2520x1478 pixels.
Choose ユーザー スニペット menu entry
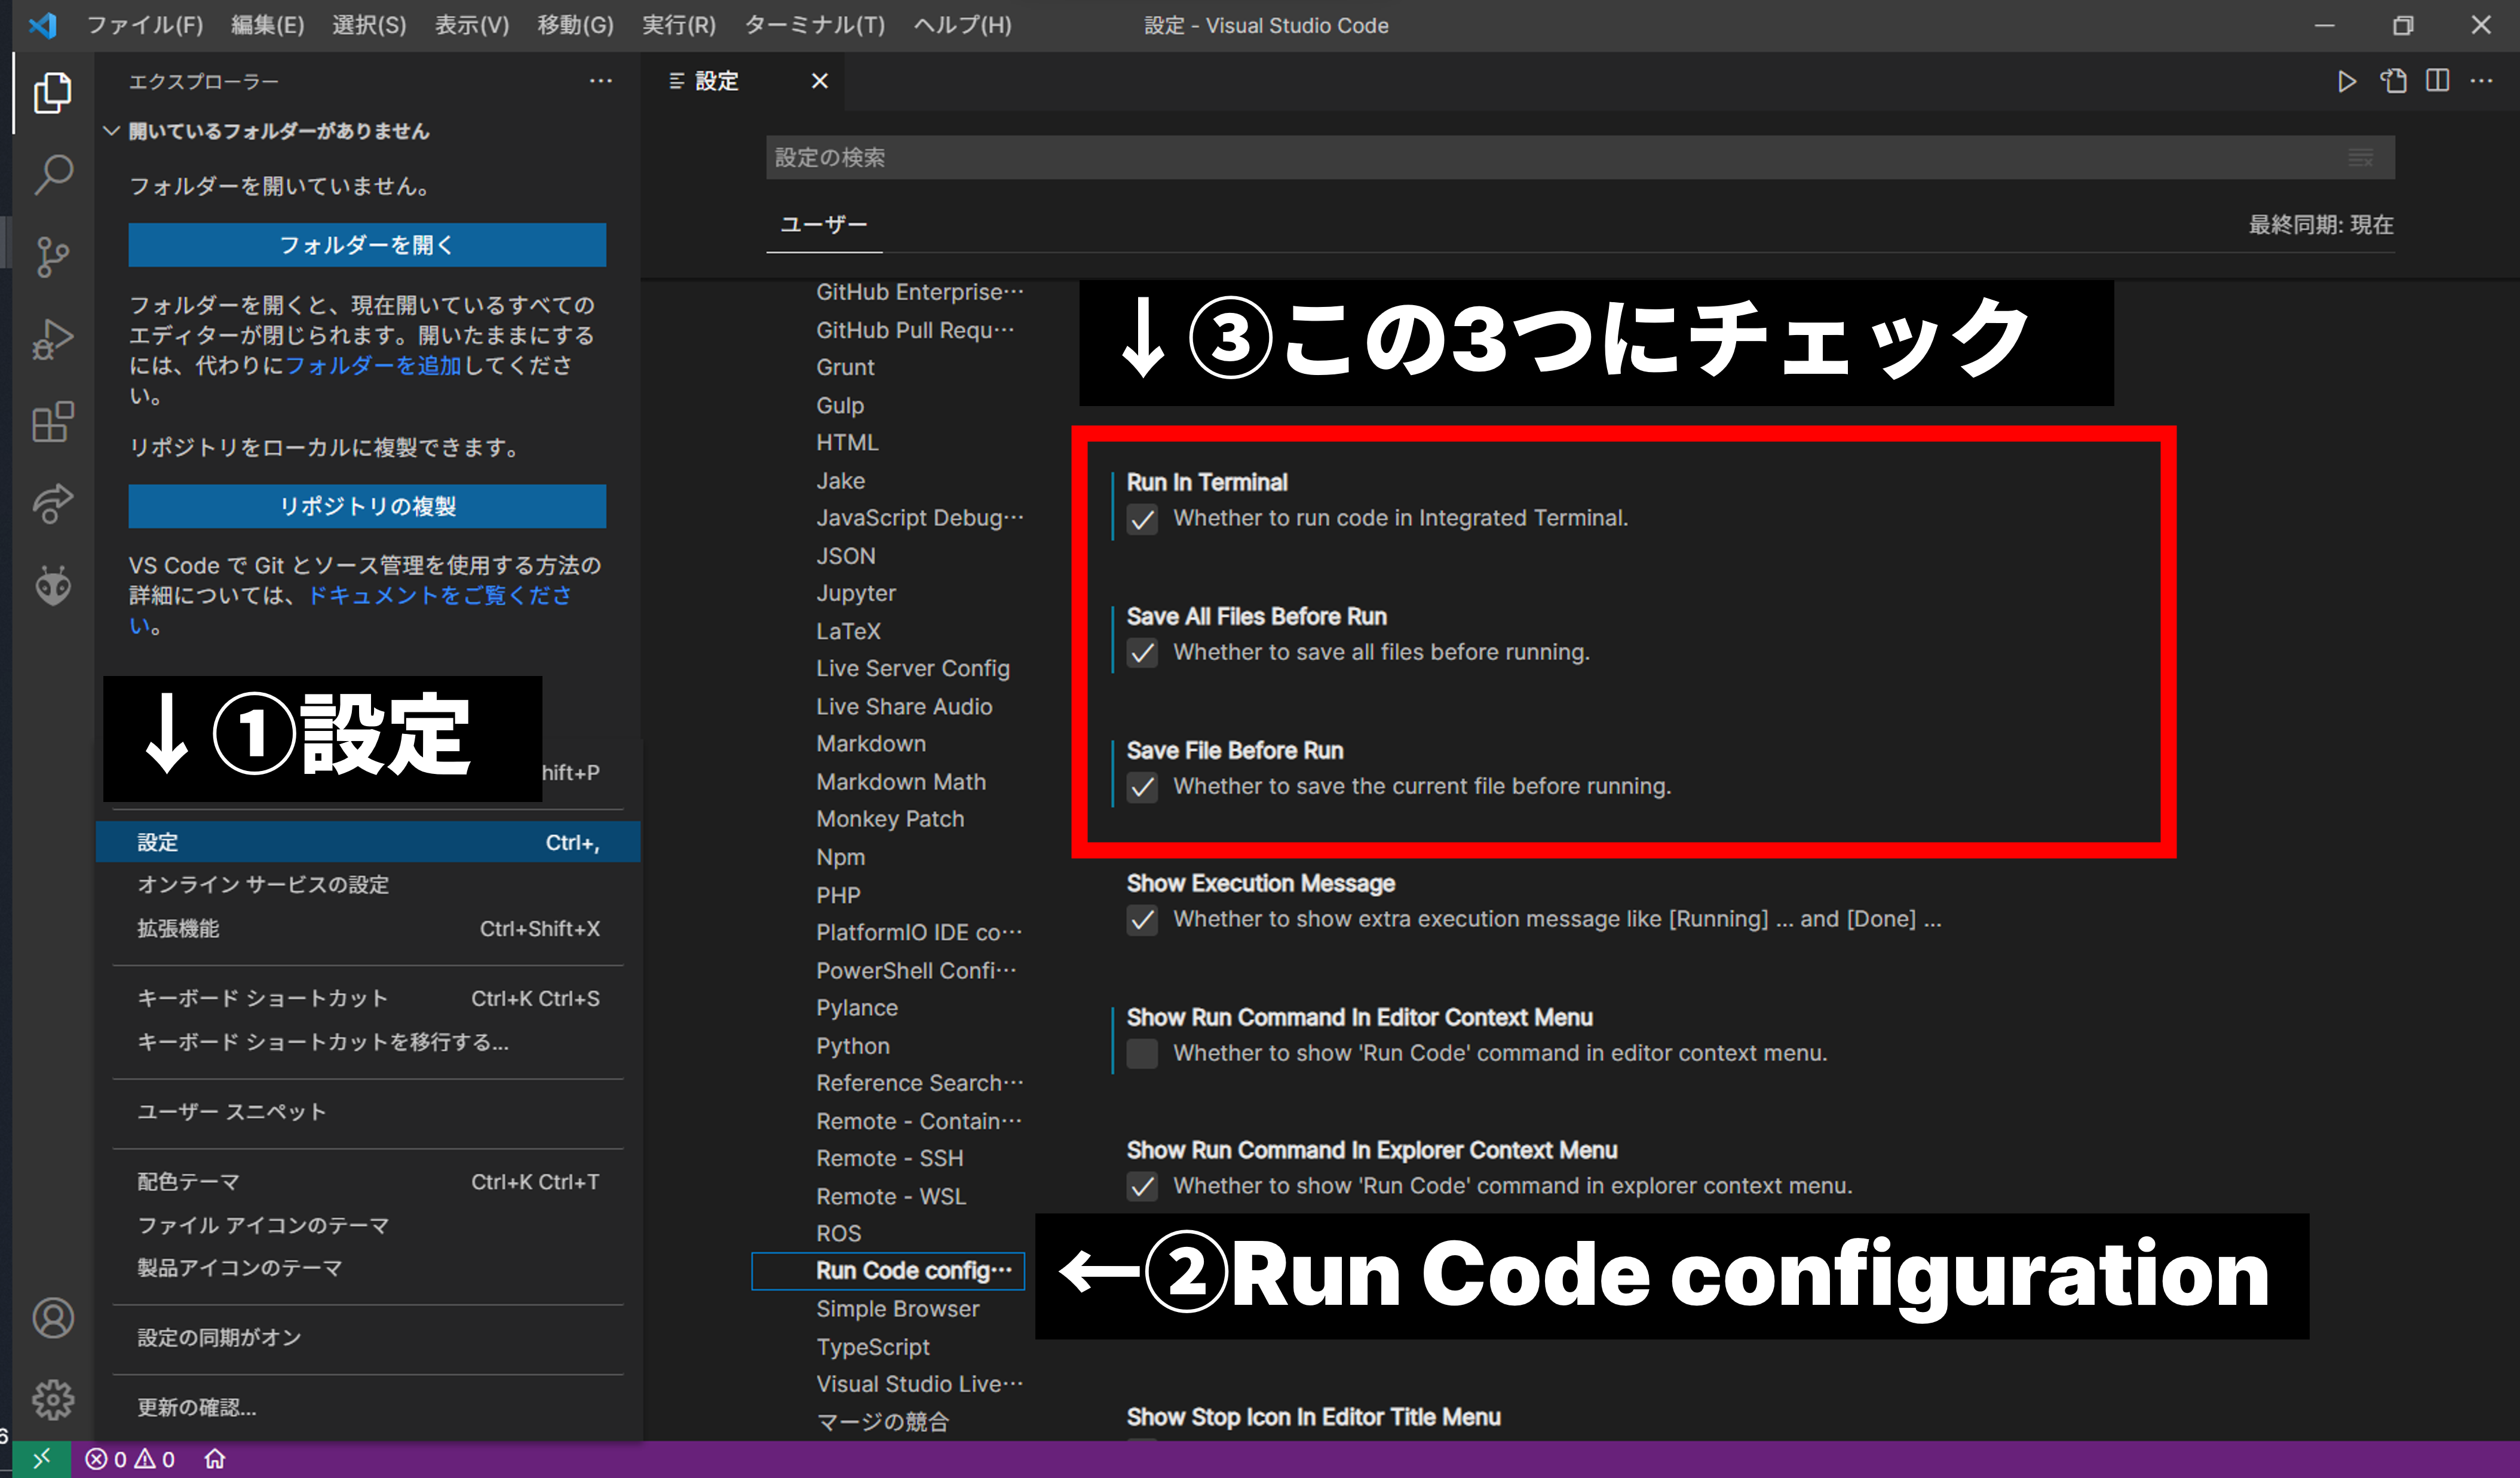368,1113
